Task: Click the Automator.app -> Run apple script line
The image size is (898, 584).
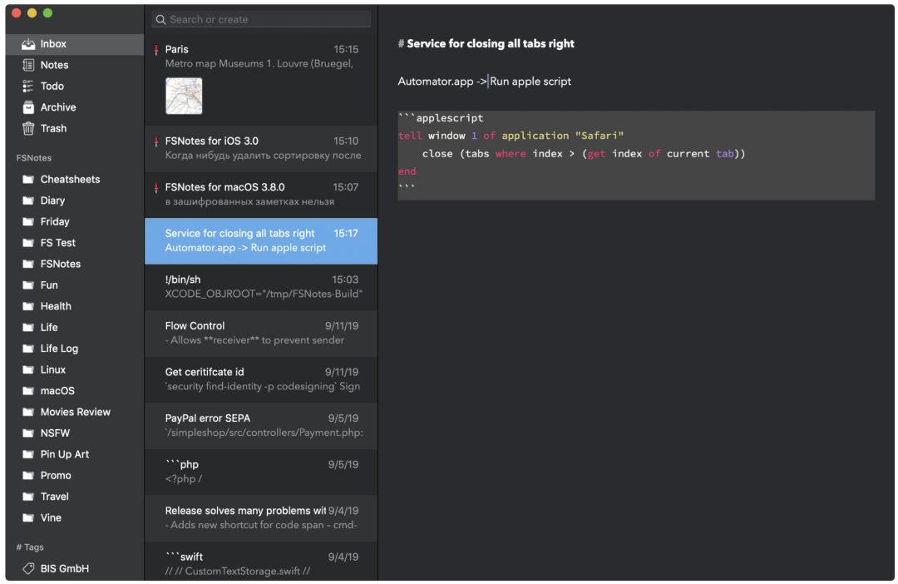Action: point(485,82)
